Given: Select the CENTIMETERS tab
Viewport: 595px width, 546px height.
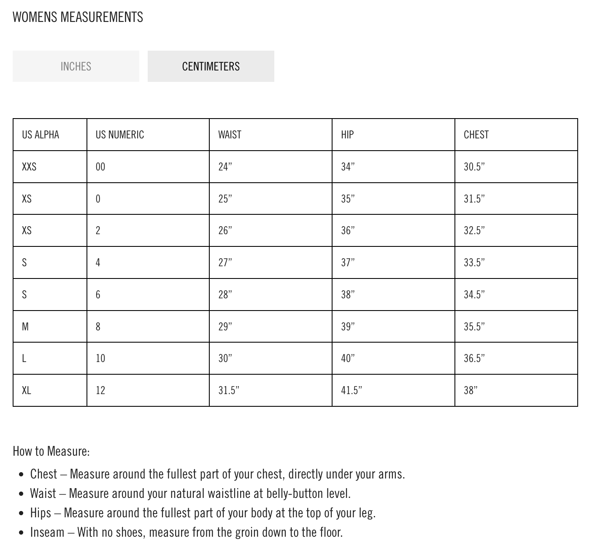Looking at the screenshot, I should coord(211,66).
